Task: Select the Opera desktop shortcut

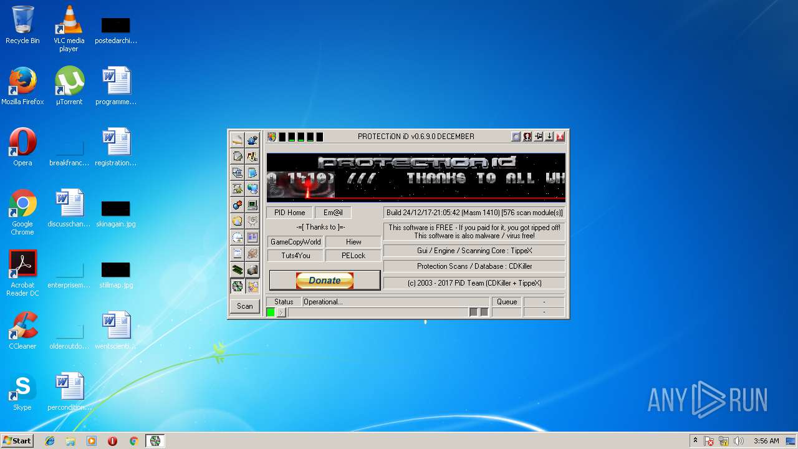Action: 22,147
